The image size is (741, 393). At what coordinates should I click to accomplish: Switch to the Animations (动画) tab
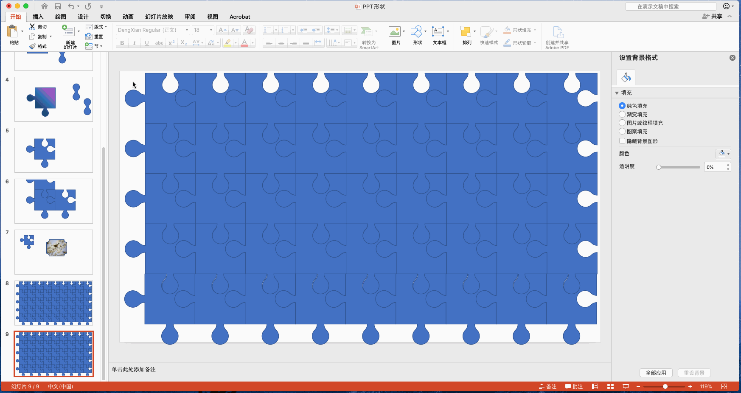tap(128, 17)
